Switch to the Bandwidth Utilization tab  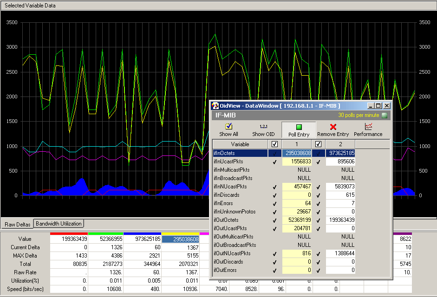coord(59,224)
